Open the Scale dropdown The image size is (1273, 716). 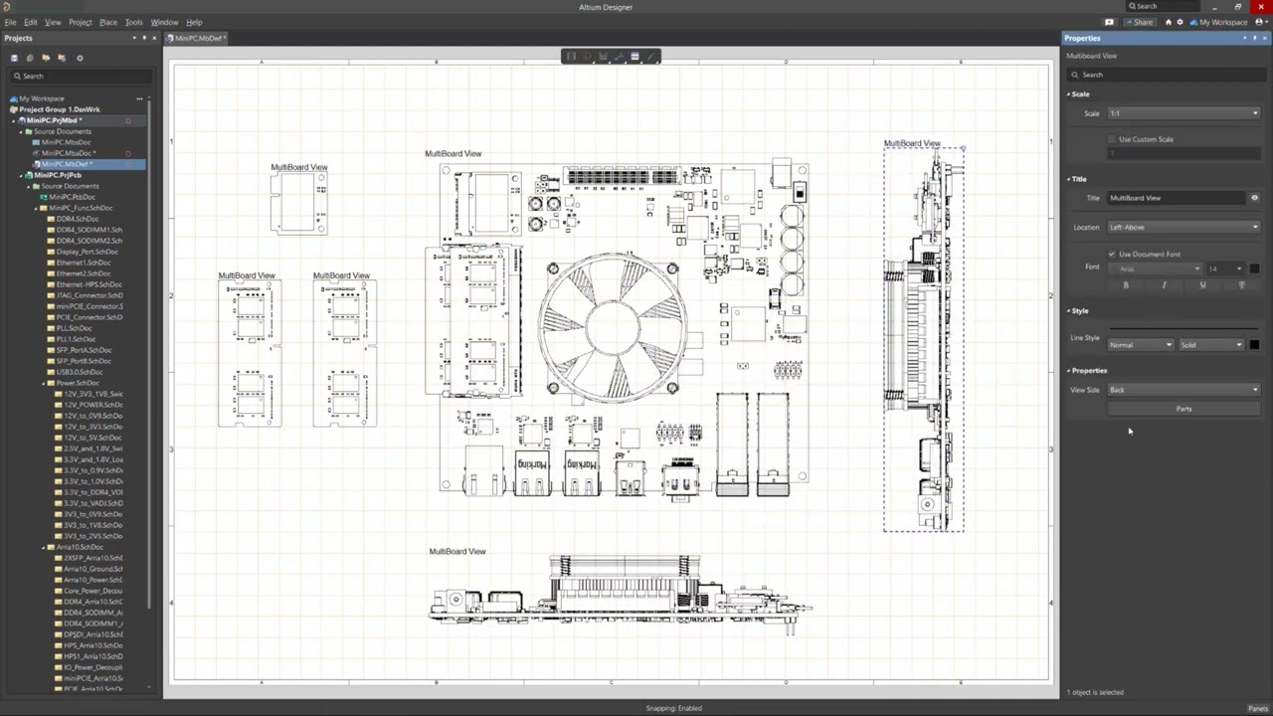1183,113
